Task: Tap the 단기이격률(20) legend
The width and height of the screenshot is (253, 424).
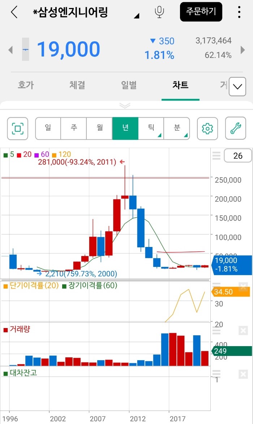Action: point(31,286)
